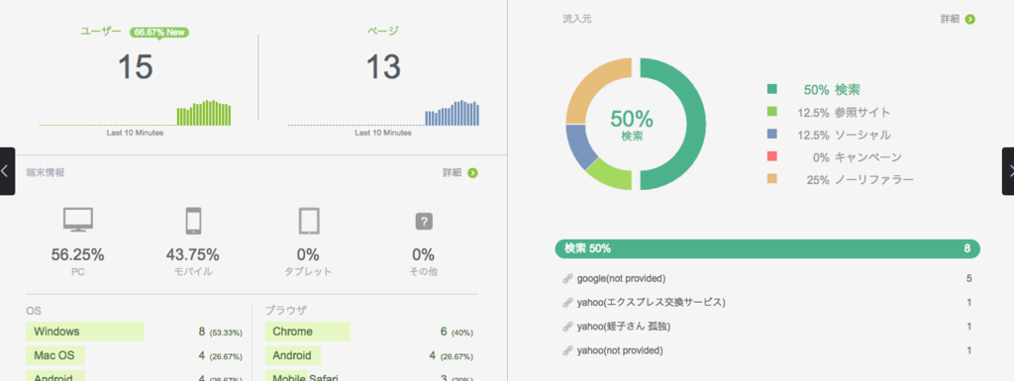Select ノーリファラー orange legend swatch

[x=771, y=179]
